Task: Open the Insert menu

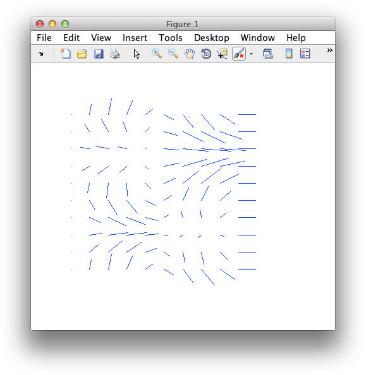Action: (135, 38)
